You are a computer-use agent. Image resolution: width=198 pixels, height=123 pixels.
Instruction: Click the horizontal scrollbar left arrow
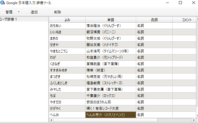(x=51, y=120)
